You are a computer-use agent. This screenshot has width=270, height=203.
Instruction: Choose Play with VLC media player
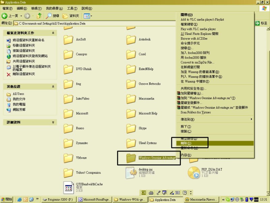click(215, 29)
